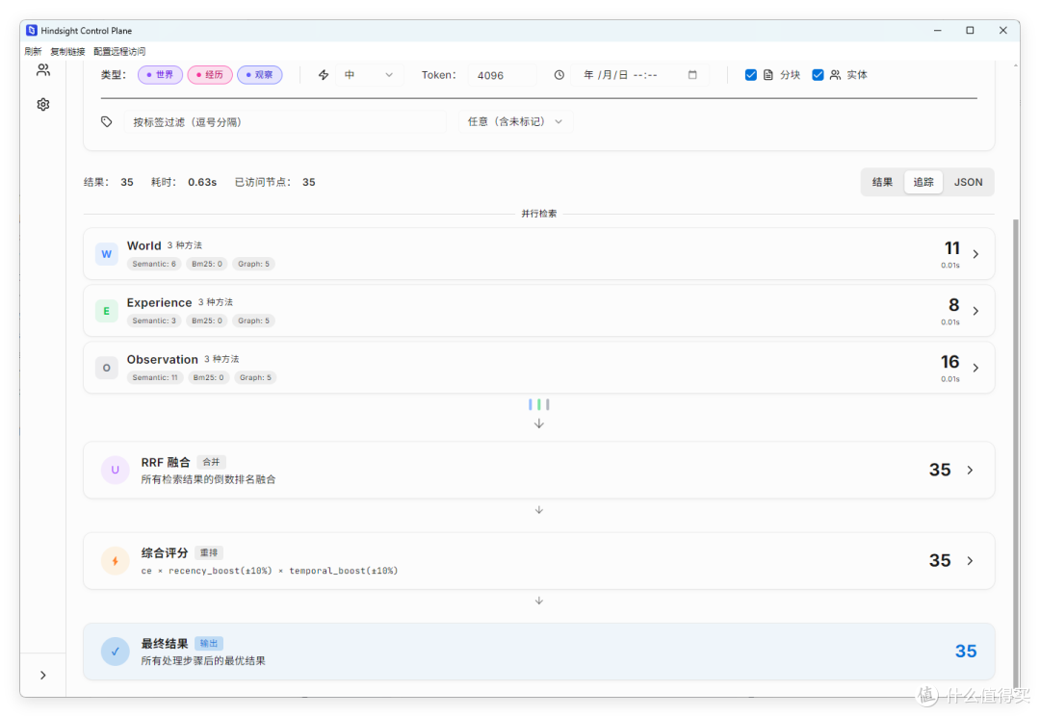This screenshot has width=1040, height=717.
Task: Click the World Semantic: 6 chip
Action: (154, 264)
